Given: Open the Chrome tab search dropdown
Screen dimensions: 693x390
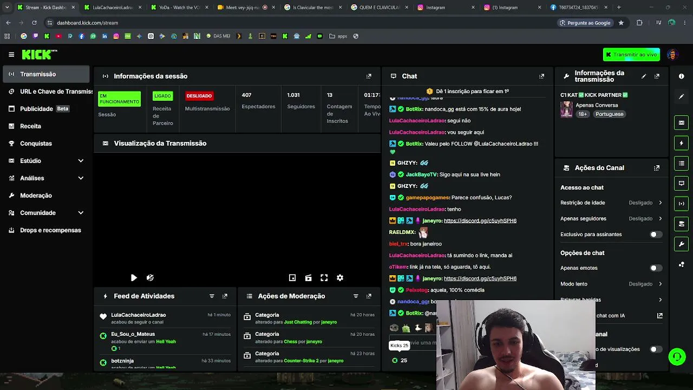Looking at the screenshot, I should [x=6, y=8].
